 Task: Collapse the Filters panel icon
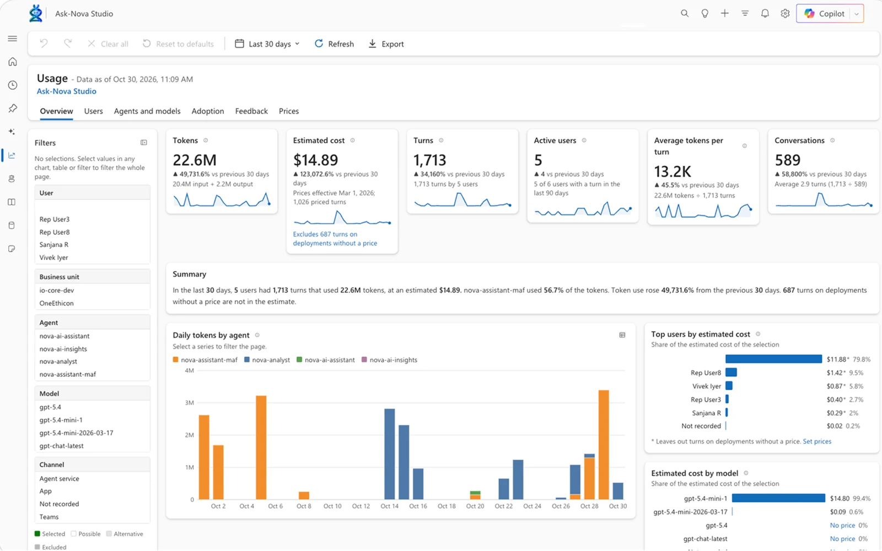pyautogui.click(x=144, y=143)
